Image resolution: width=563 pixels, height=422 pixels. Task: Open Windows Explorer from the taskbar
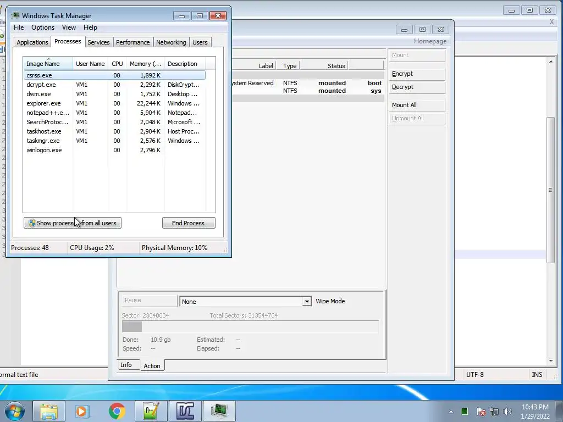point(49,411)
